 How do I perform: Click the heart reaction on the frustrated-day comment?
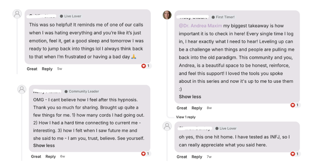[x=144, y=66]
